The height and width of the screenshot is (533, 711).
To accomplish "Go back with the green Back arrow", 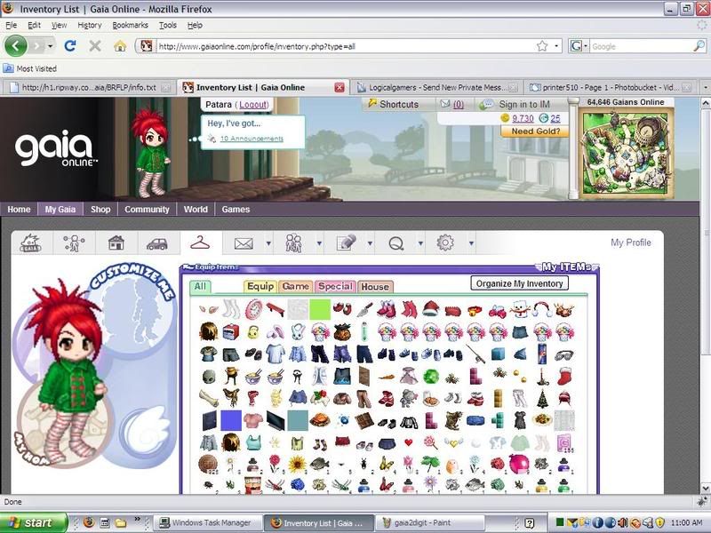I will tap(15, 46).
